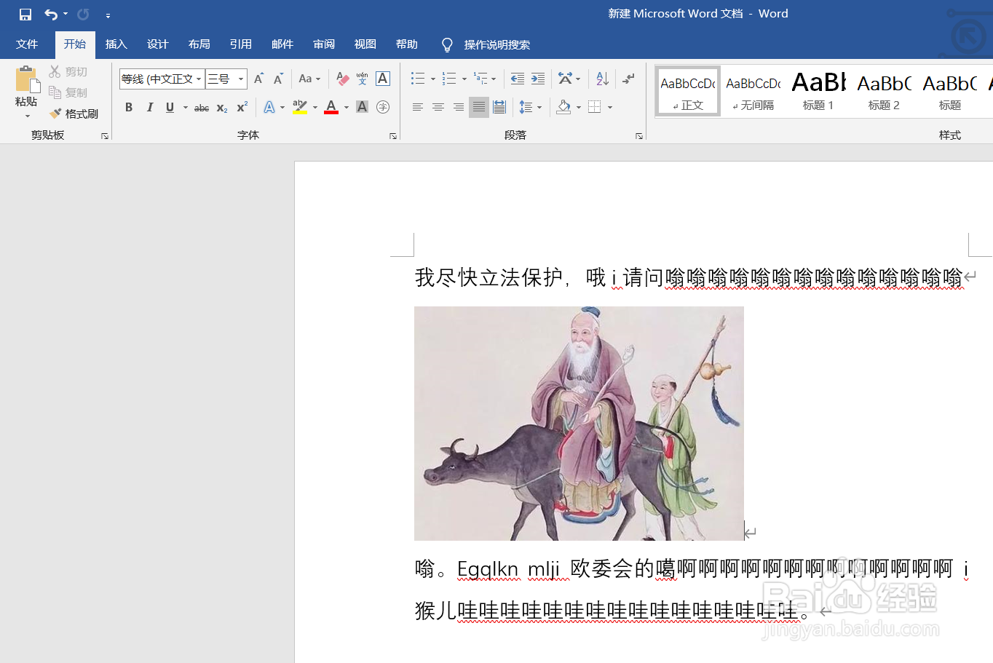Click the Bullets list icon
The height and width of the screenshot is (663, 993).
[417, 79]
